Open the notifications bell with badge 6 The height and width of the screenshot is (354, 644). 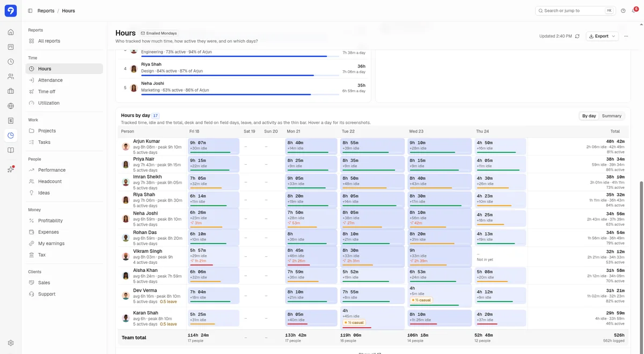pos(634,11)
